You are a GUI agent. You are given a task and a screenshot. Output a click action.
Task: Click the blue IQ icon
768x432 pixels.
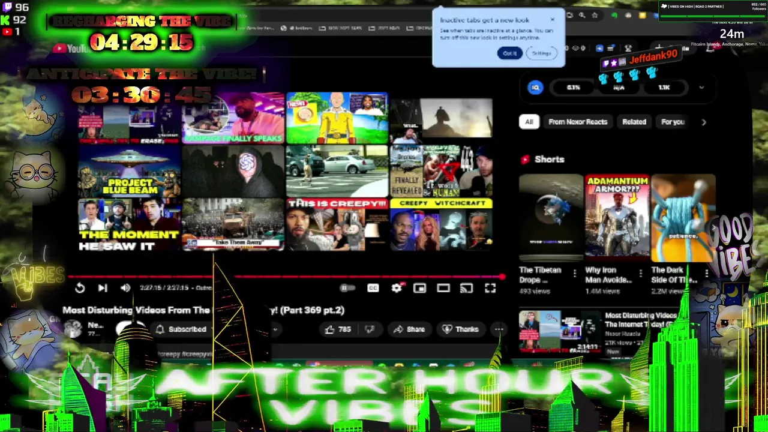pyautogui.click(x=535, y=88)
